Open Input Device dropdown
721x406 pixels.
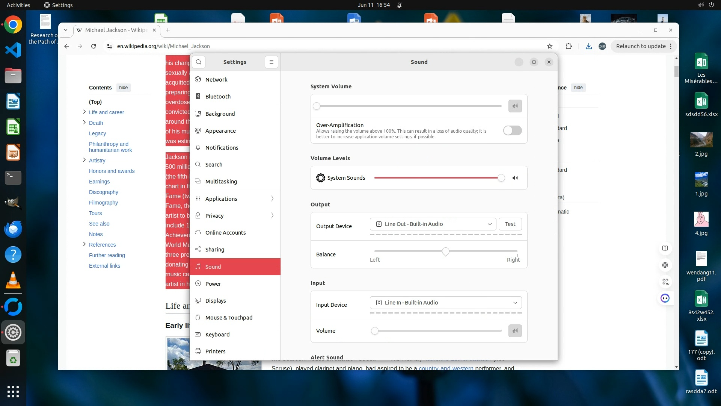(x=445, y=303)
